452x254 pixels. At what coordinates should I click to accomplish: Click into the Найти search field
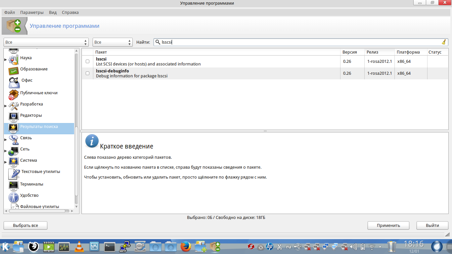tap(300, 42)
